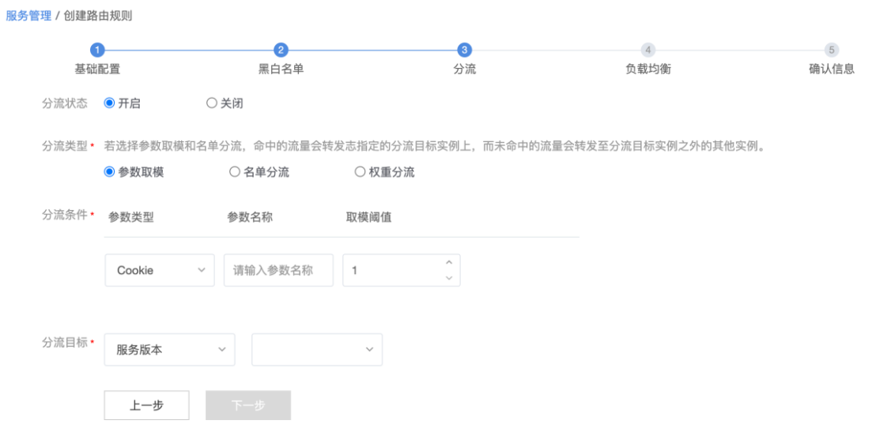Focus the 请输入参数名称 input field
Viewport: 872px width, 443px height.
click(278, 270)
